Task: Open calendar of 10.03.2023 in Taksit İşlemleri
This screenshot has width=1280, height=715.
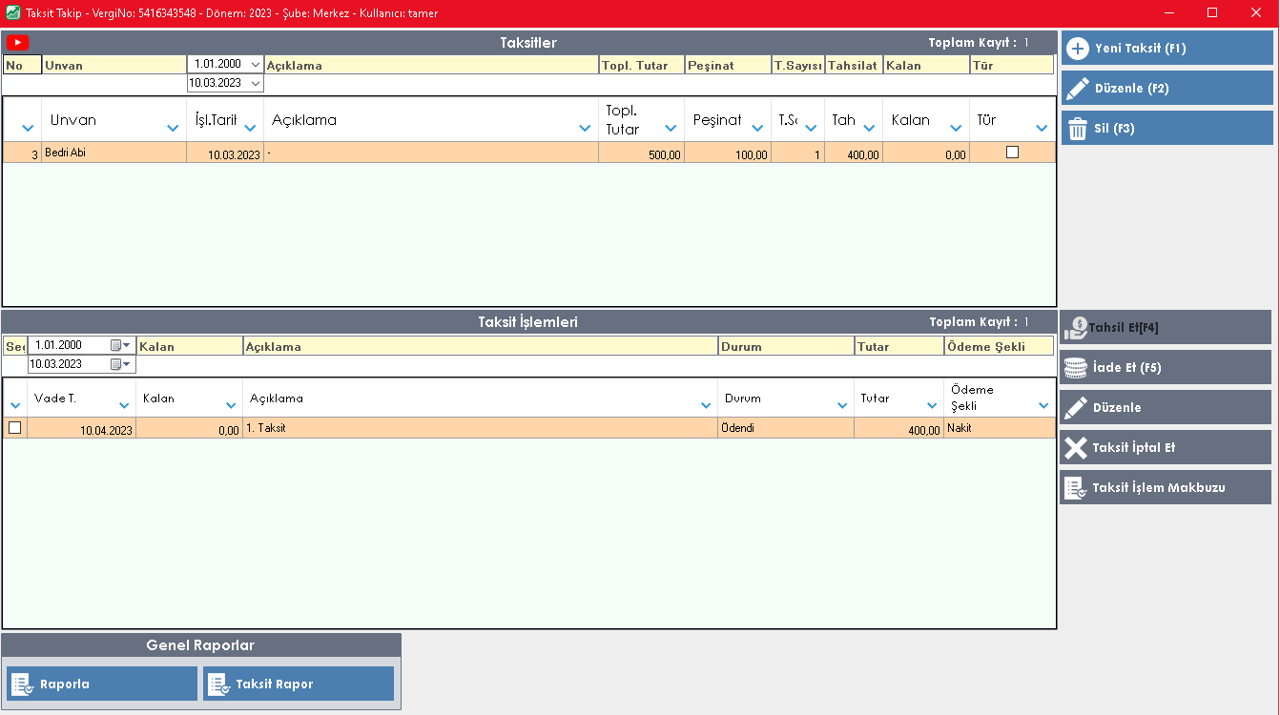Action: pyautogui.click(x=121, y=364)
